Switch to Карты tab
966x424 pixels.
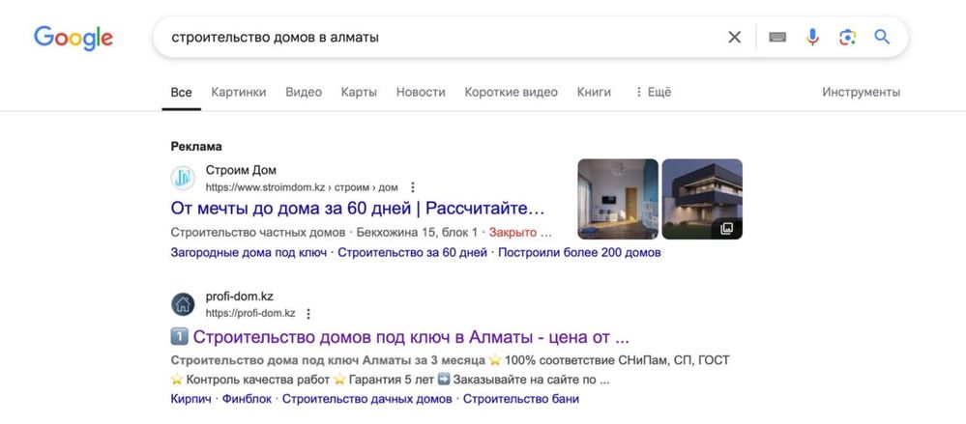point(359,93)
